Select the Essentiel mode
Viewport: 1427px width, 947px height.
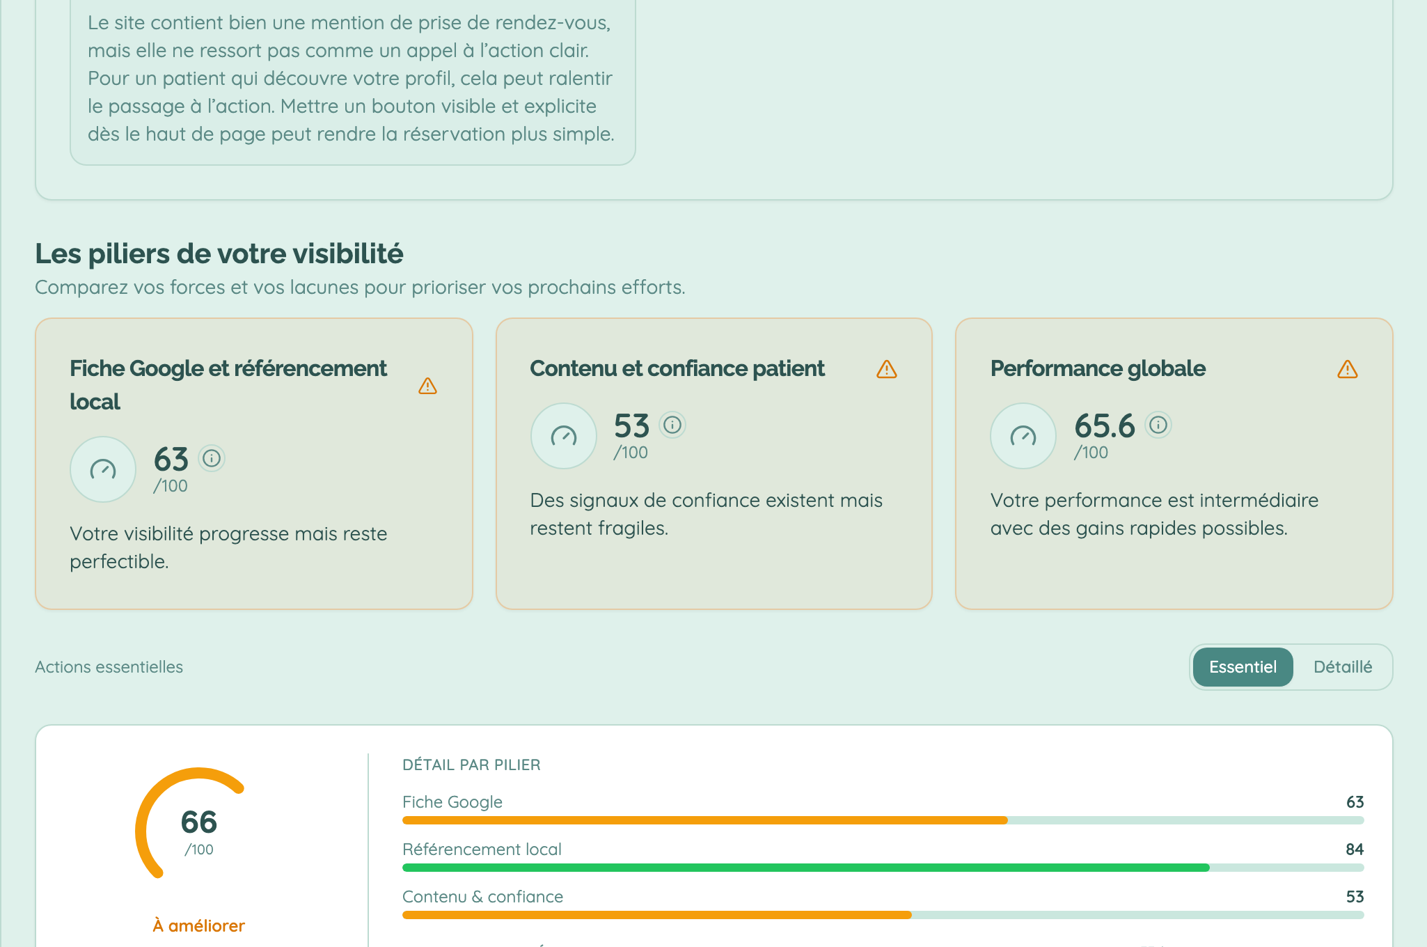pos(1243,666)
